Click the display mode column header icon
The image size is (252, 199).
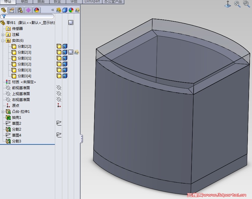coord(65,10)
